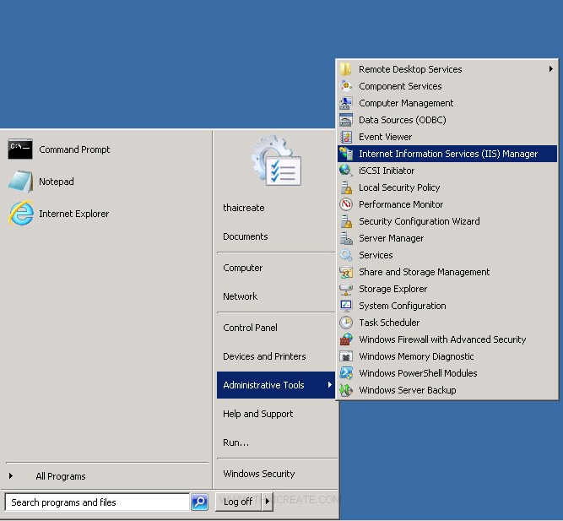Click the Computer Management icon
Image resolution: width=563 pixels, height=521 pixels.
[346, 103]
